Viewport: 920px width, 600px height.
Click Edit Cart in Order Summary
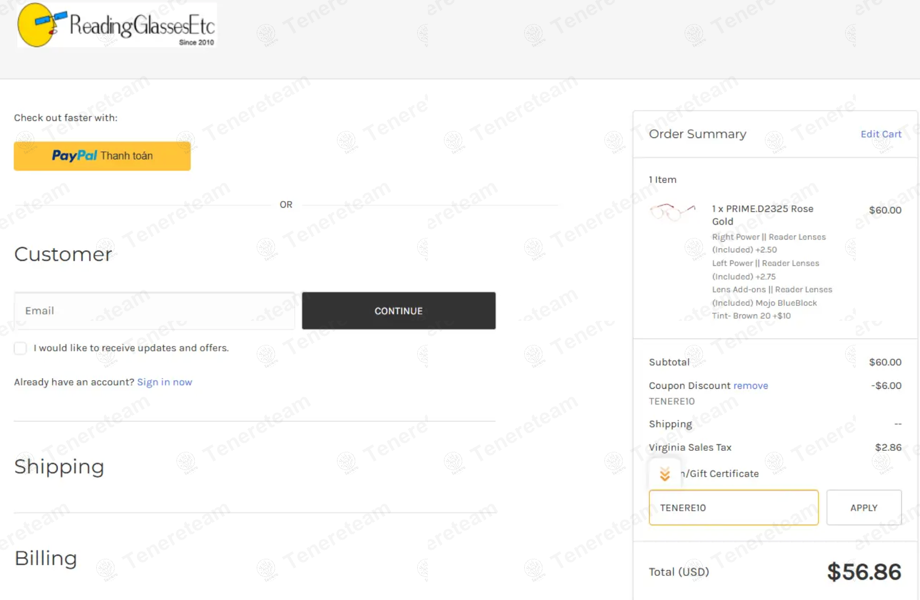[x=880, y=134]
